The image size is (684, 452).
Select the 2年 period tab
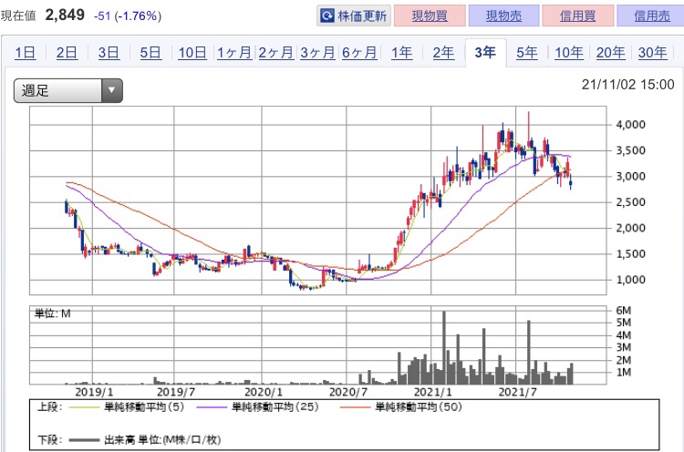click(443, 53)
